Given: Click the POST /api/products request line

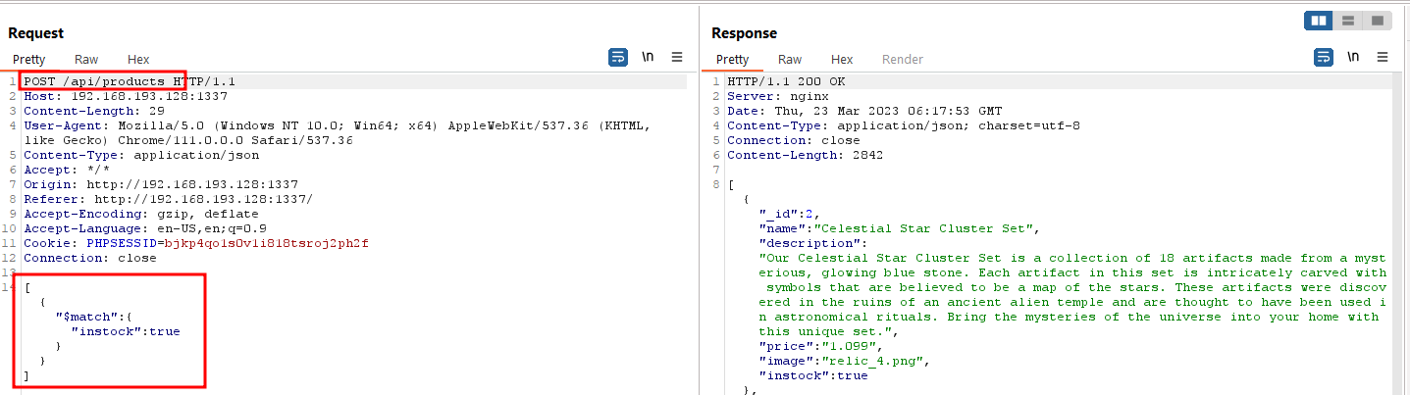Looking at the screenshot, I should click(x=130, y=81).
